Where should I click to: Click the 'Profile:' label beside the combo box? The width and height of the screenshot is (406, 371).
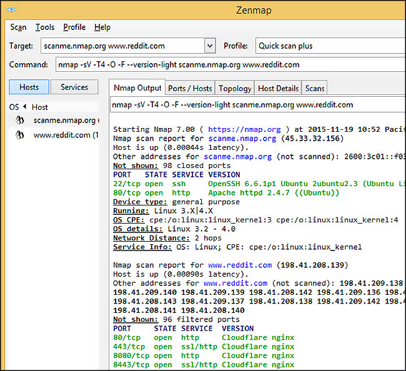tap(235, 46)
